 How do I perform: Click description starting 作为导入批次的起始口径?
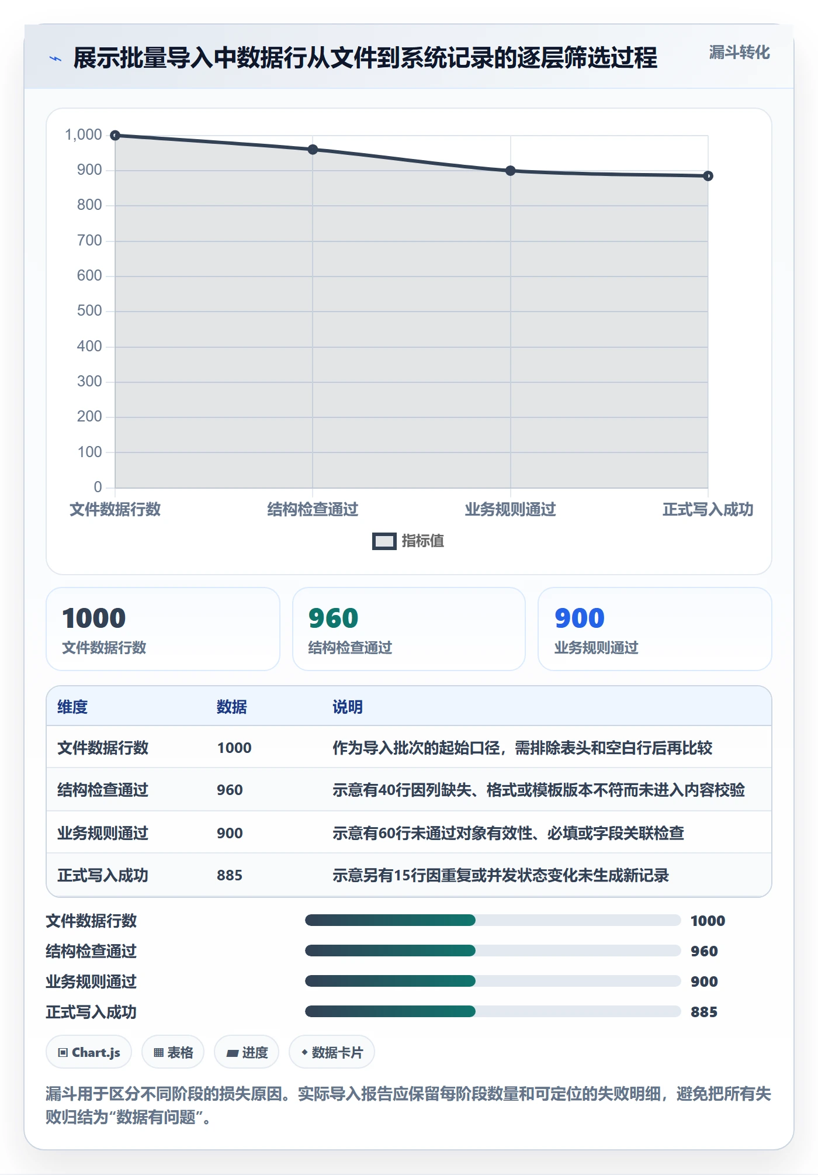pos(522,748)
